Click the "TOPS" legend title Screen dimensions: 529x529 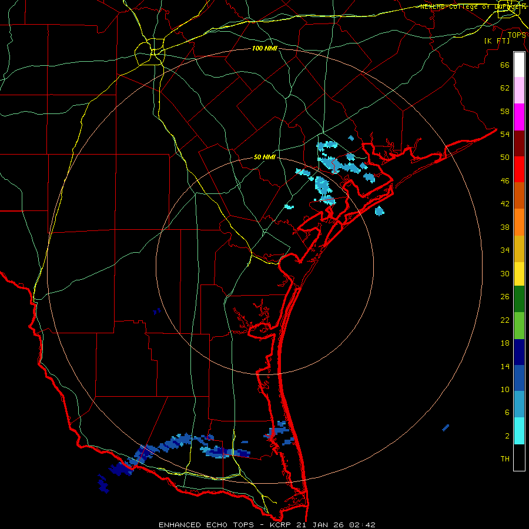coord(517,35)
